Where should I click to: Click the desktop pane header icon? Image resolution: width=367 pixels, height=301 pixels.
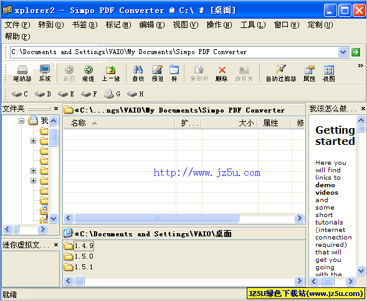(x=68, y=233)
